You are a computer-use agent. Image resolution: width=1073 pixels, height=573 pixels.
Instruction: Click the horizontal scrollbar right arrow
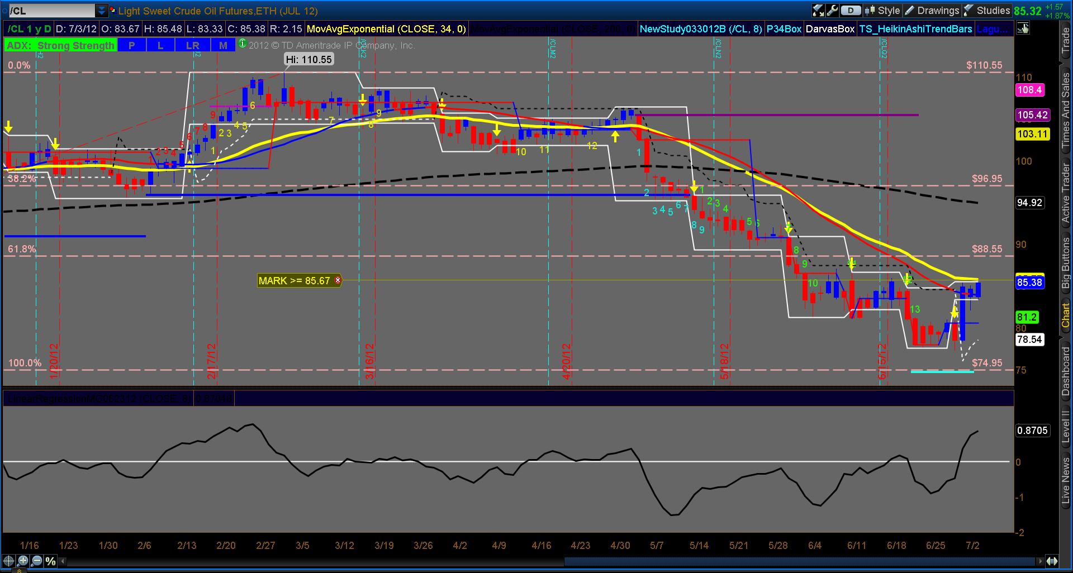pos(1040,561)
